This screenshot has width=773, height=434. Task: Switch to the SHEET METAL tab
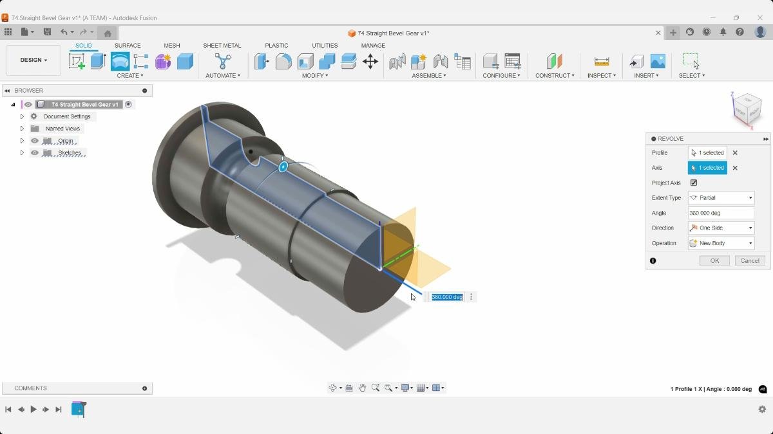(x=222, y=46)
